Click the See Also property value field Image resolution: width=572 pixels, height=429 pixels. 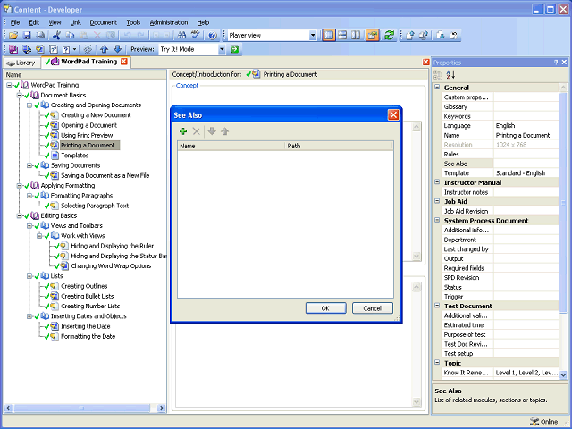526,164
